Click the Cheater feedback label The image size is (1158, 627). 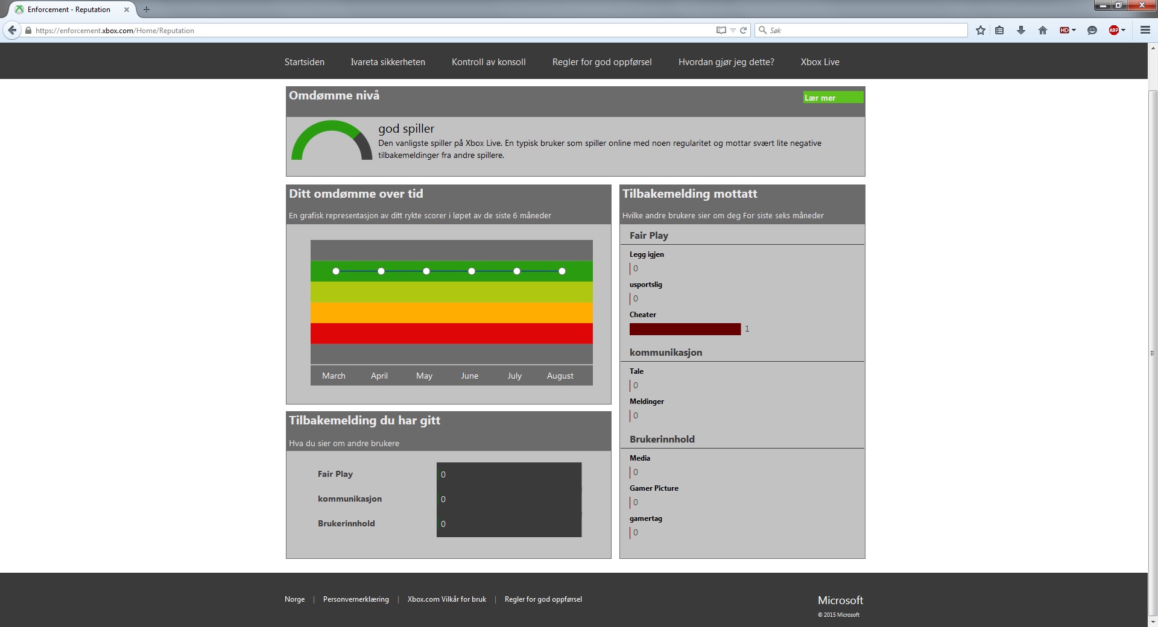click(643, 315)
